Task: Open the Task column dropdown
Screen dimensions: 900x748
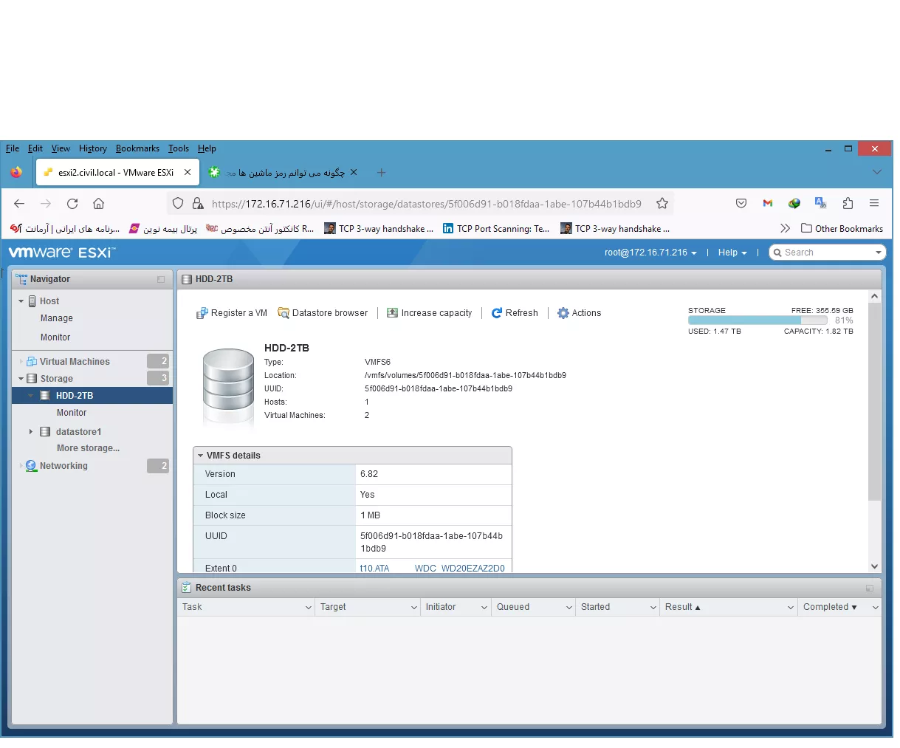Action: [x=309, y=608]
